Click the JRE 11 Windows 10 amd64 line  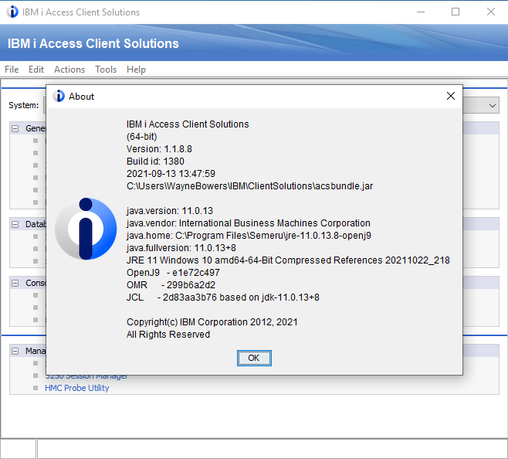[x=288, y=260]
